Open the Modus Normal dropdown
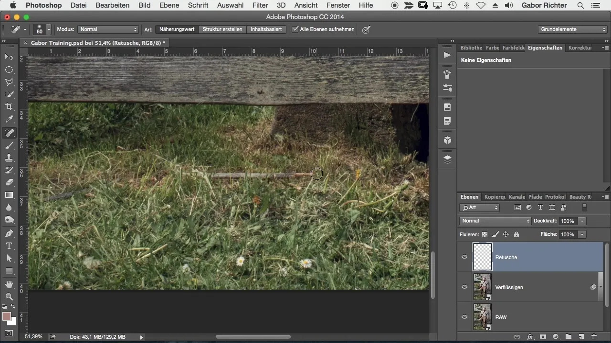The height and width of the screenshot is (343, 611). coord(108,29)
